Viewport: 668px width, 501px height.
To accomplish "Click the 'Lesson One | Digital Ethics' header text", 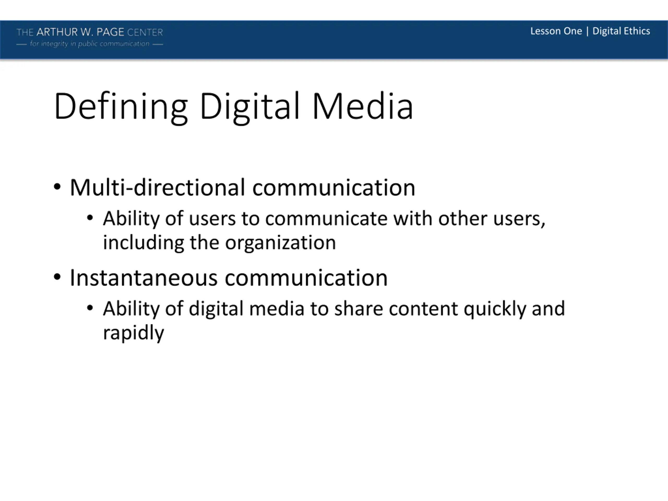I will [590, 31].
